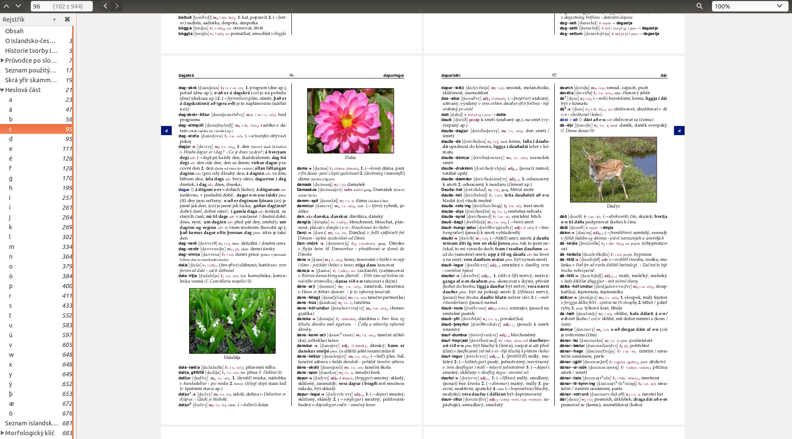This screenshot has height=439, width=792.
Task: Expand the Morfologický klíč entry
Action: pos(3,433)
